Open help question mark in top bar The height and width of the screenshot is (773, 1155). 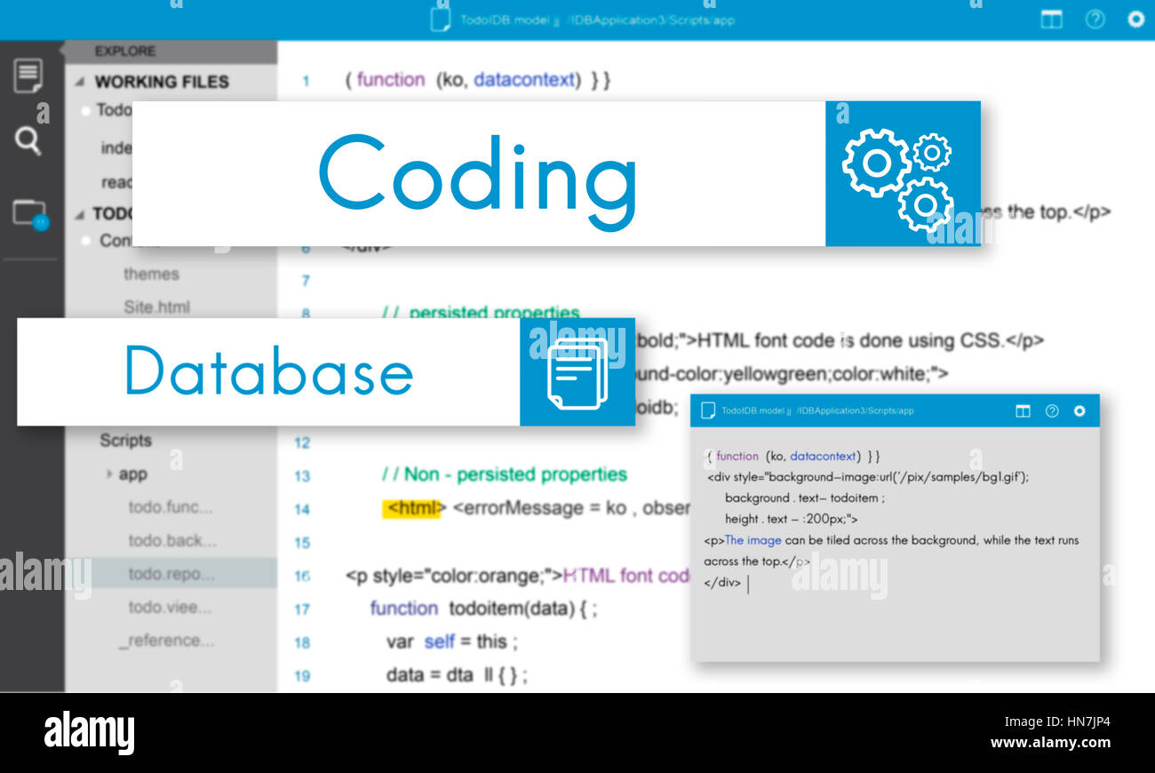click(x=1095, y=19)
